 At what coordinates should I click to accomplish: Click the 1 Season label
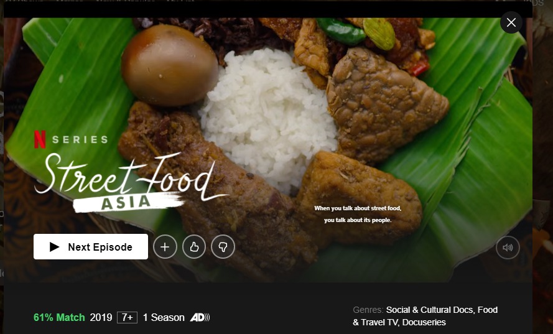tap(164, 317)
